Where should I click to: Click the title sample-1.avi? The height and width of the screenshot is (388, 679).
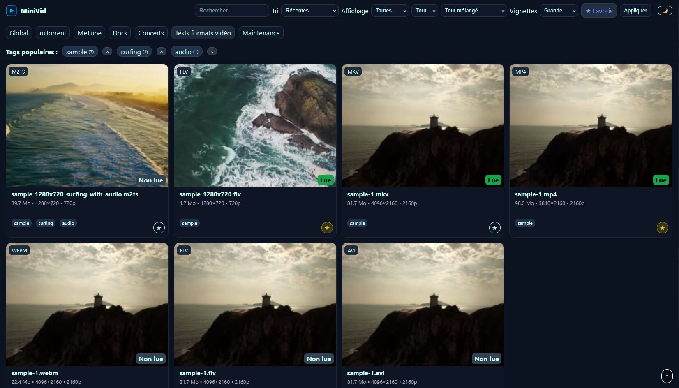(366, 373)
